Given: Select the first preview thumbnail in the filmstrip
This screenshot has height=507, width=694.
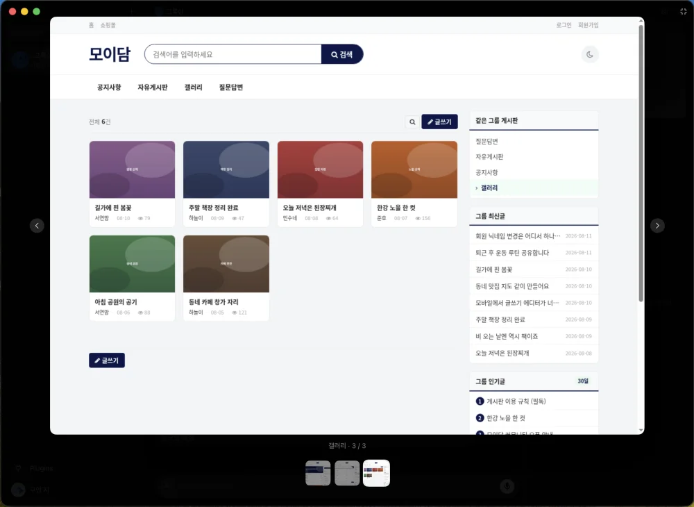Looking at the screenshot, I should pyautogui.click(x=318, y=473).
